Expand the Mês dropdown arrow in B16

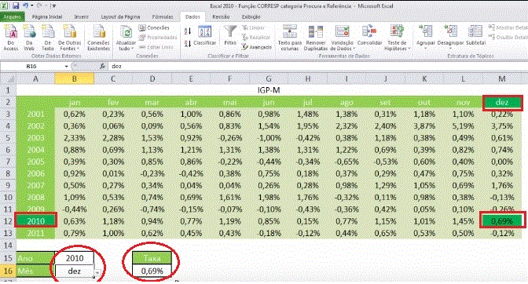click(97, 272)
